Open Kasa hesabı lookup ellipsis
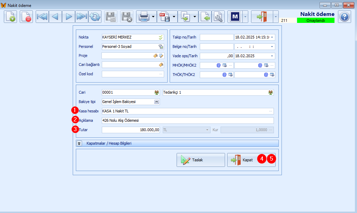Viewport: 357px width, 213px height. [271, 111]
